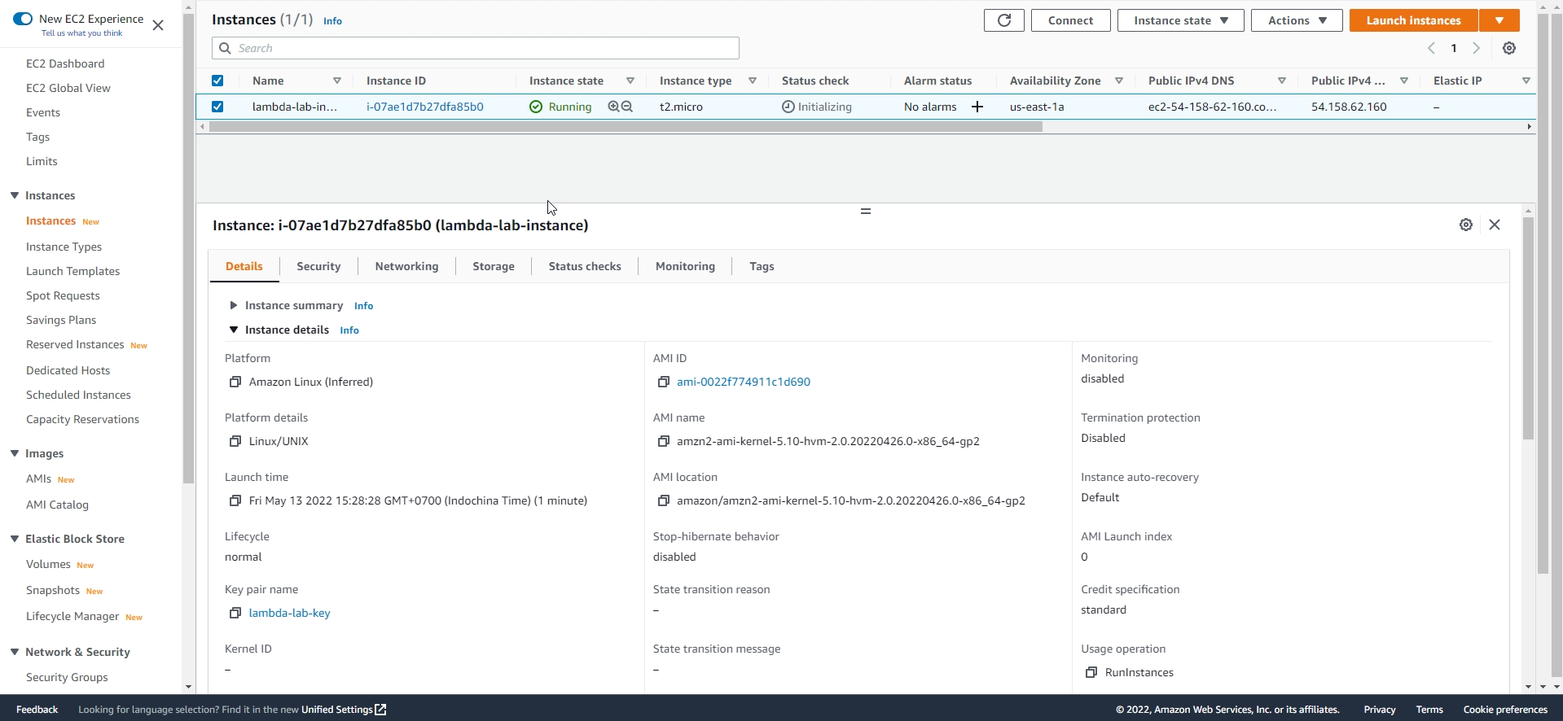Open detail panel settings gear

pos(1466,225)
